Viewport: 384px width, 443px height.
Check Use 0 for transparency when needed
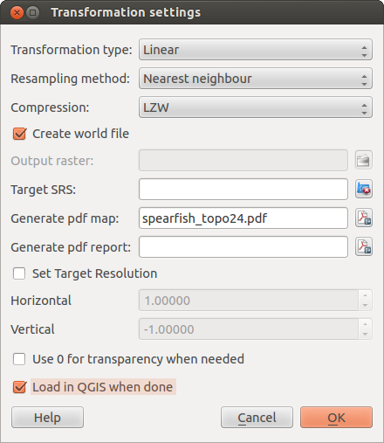tap(19, 359)
